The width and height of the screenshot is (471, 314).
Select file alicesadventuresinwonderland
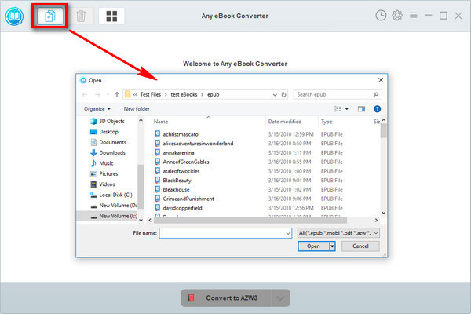(x=198, y=144)
